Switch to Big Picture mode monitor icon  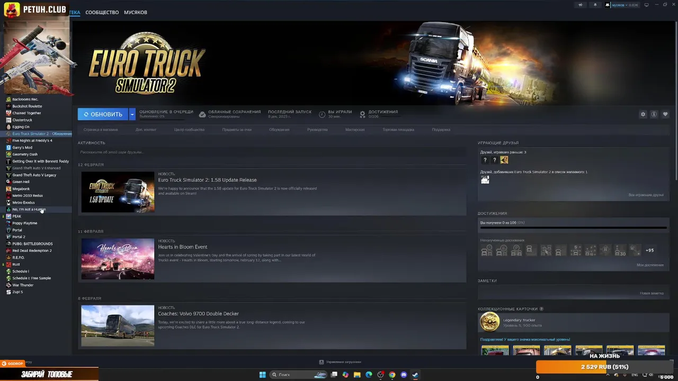click(646, 5)
